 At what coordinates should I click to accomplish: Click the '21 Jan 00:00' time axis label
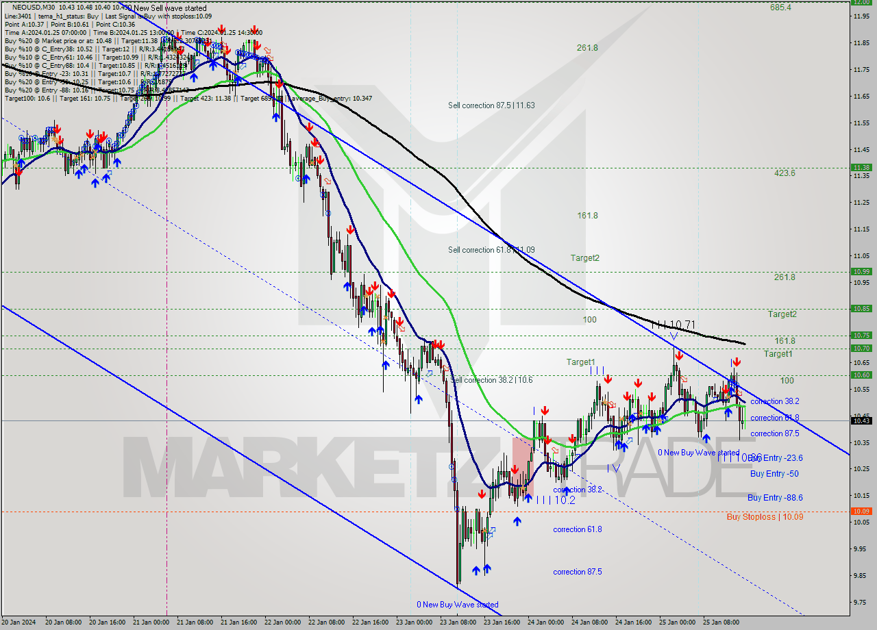pos(152,622)
